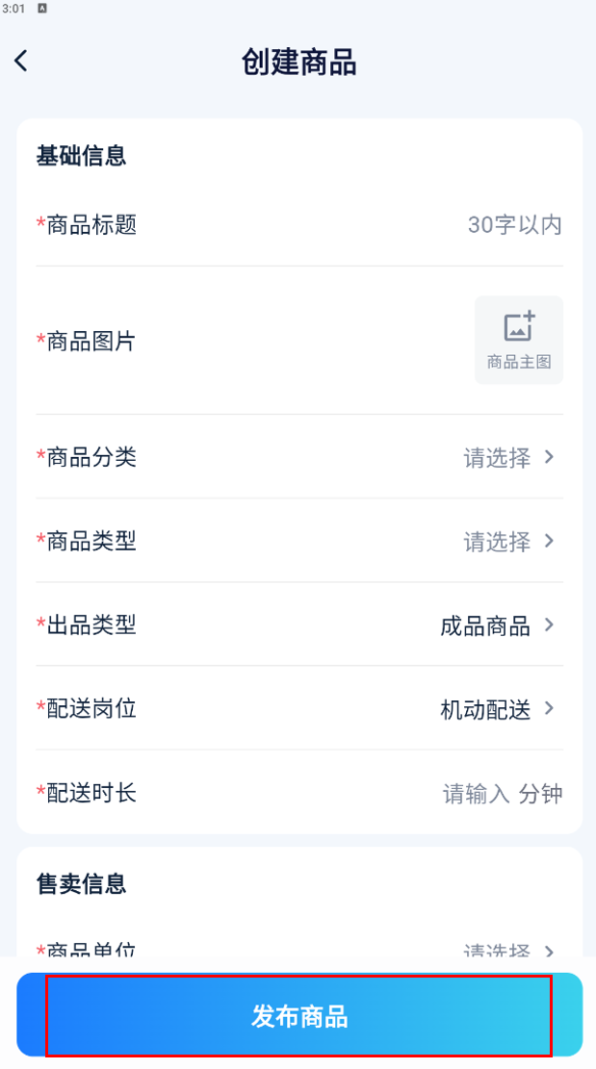596x1069 pixels.
Task: Tap the 基础信息 section header
Action: pos(81,156)
